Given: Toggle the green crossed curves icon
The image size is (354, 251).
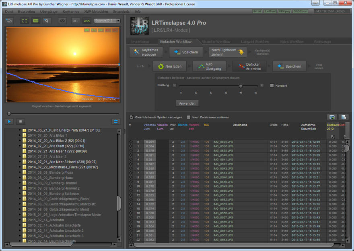Looking at the screenshot, I should (x=87, y=21).
